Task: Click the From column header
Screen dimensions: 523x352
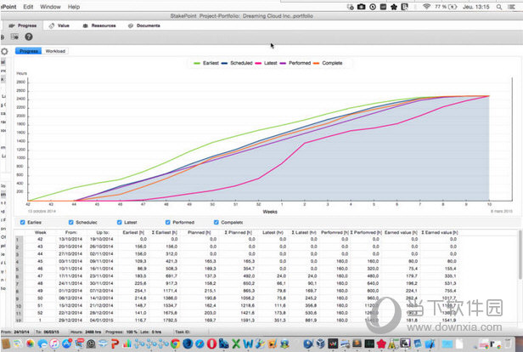Action: (70, 232)
